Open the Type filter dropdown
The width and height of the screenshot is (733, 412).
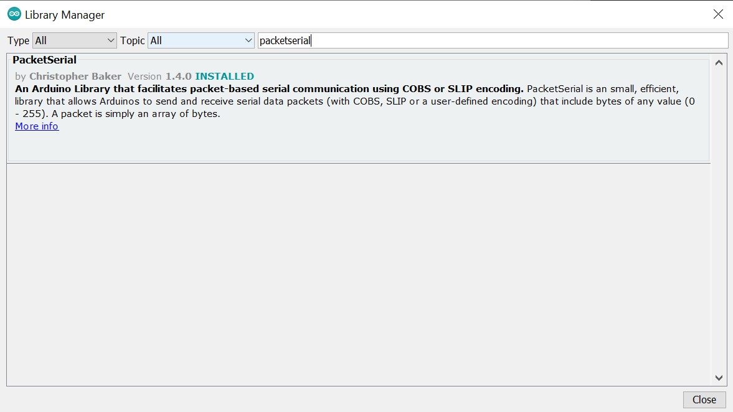point(74,40)
